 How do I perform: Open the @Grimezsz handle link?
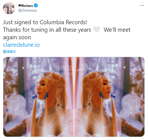click(27, 10)
